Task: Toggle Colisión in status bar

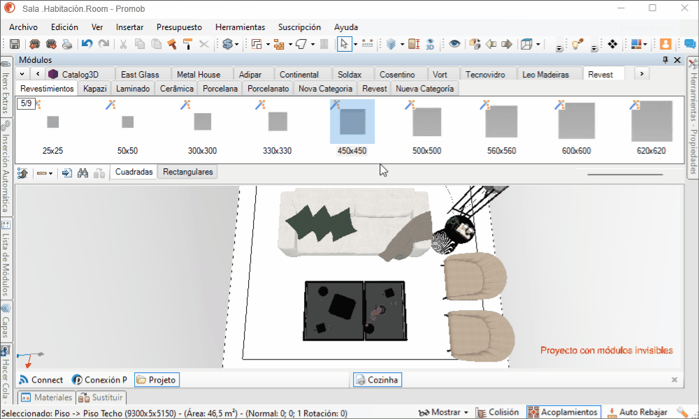Action: tap(498, 412)
